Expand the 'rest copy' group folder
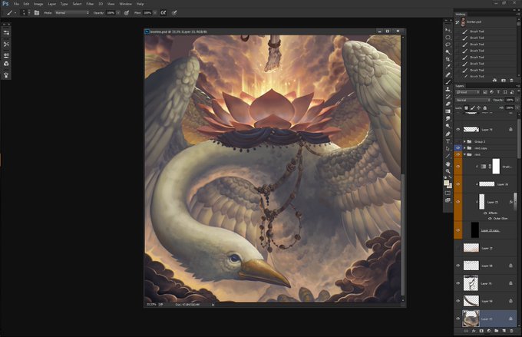The width and height of the screenshot is (522, 337). 464,148
